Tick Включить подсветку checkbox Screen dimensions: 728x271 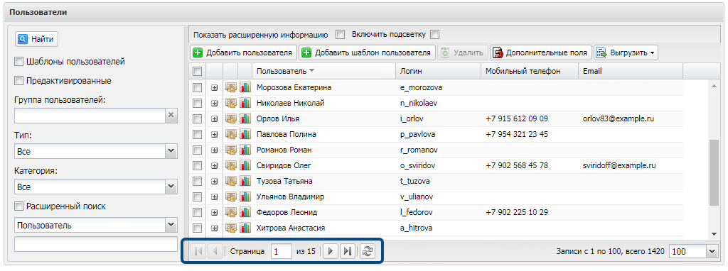[434, 34]
